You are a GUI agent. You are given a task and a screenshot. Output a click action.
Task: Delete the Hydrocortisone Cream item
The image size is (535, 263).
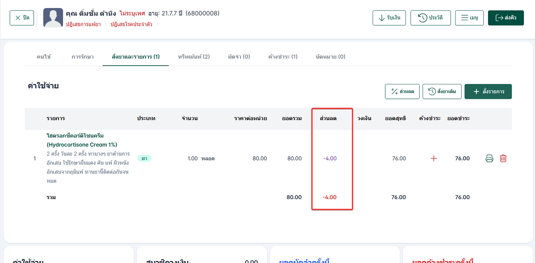(503, 158)
